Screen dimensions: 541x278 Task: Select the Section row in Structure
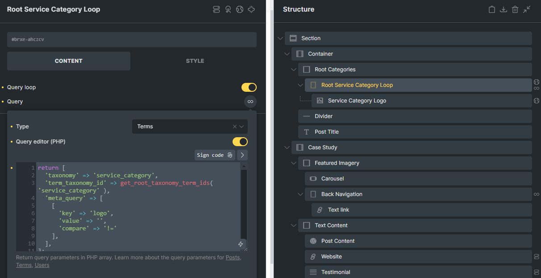[408, 38]
